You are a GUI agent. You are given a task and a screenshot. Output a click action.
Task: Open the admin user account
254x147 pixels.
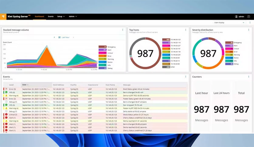239,16
